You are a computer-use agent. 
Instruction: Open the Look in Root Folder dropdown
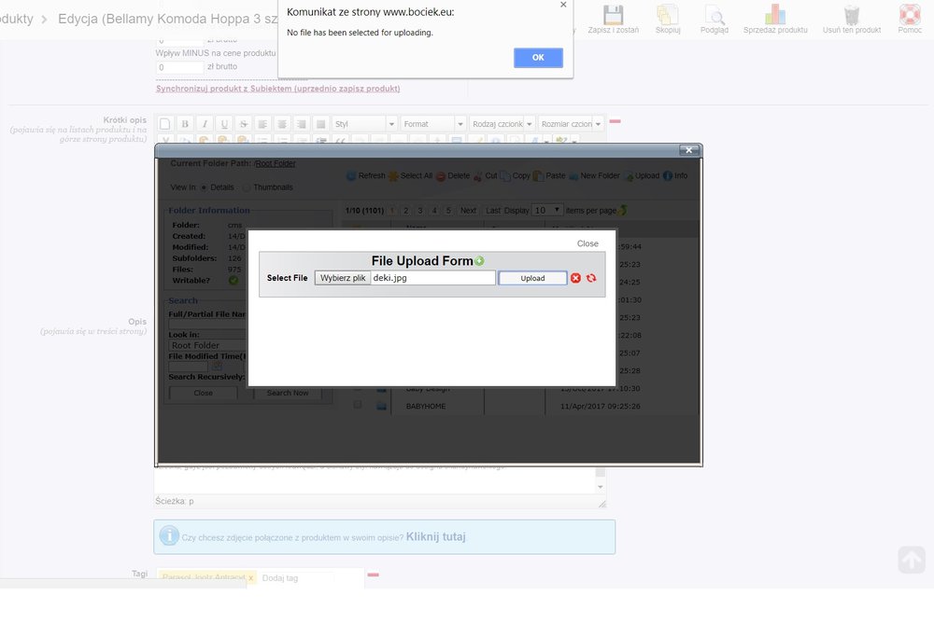coord(208,345)
